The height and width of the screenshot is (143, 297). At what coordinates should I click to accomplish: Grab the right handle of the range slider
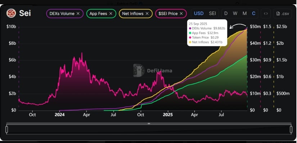click(291, 129)
